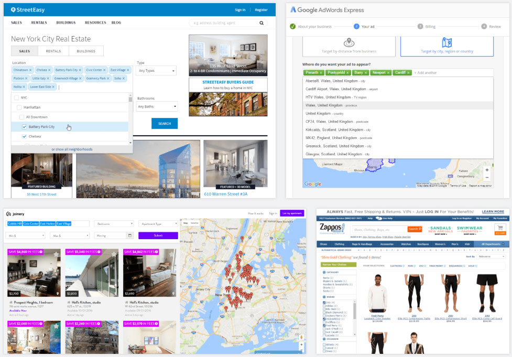Open the Any Baths dropdown
Viewport: 512px width, 357px height.
tap(157, 106)
